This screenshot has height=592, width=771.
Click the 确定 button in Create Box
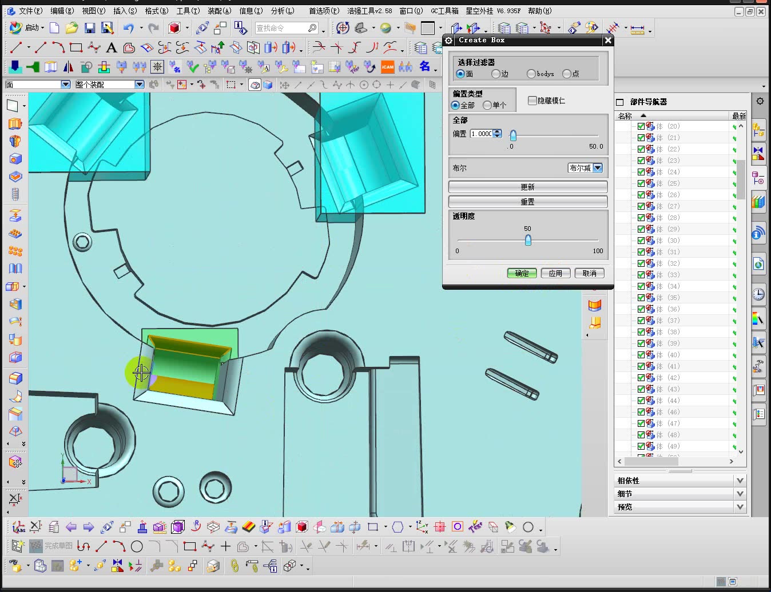tap(522, 273)
